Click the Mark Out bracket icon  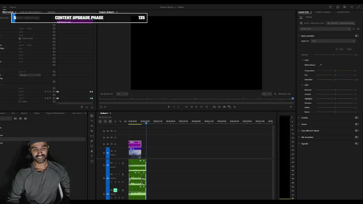[178, 107]
